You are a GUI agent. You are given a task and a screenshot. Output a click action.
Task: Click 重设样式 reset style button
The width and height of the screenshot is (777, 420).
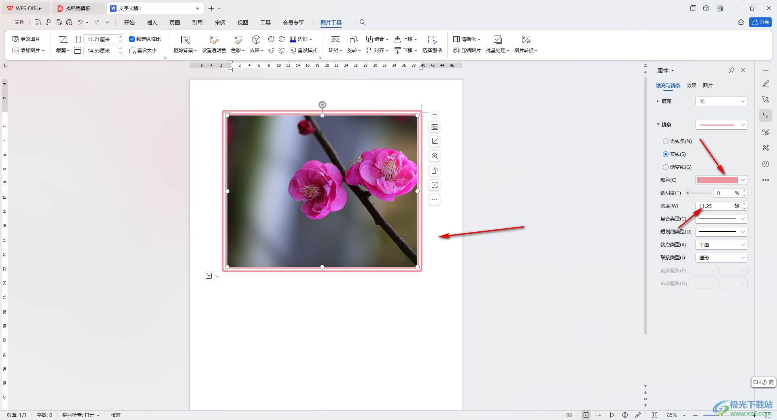click(304, 50)
